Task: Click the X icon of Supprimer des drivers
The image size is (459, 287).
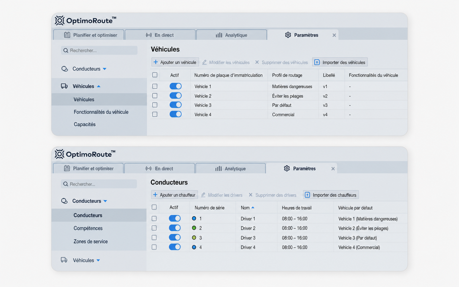Action: [250, 195]
